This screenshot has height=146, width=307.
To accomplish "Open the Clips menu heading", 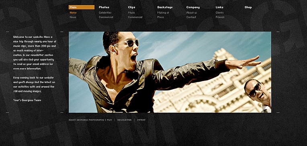I will coord(131,7).
